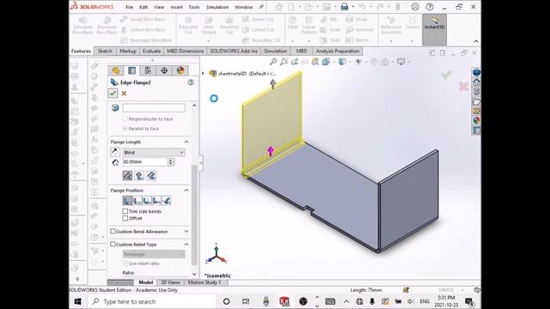Cancel Edge-Flange2 with the red X
The image size is (550, 309).
[x=124, y=94]
